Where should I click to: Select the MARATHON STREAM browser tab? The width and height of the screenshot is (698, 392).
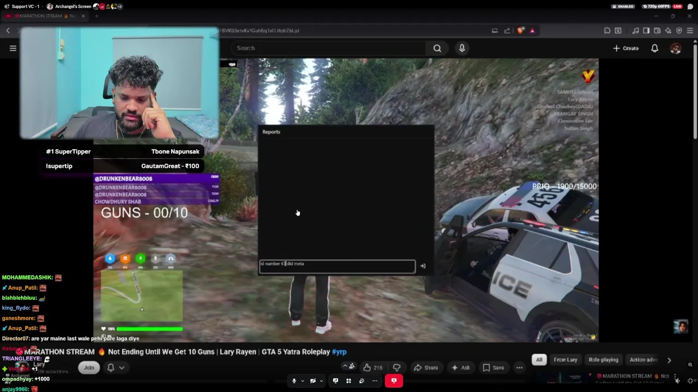(x=45, y=16)
